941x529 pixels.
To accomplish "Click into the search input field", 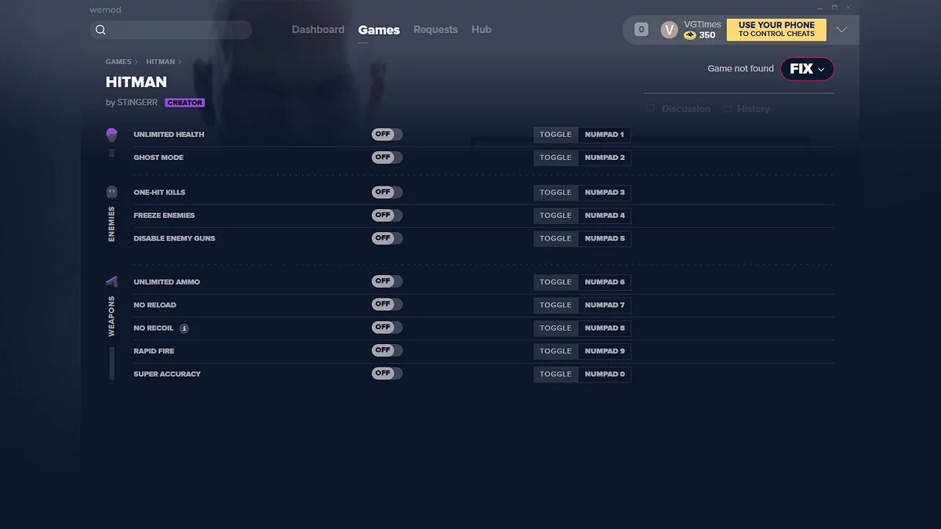I will [171, 30].
